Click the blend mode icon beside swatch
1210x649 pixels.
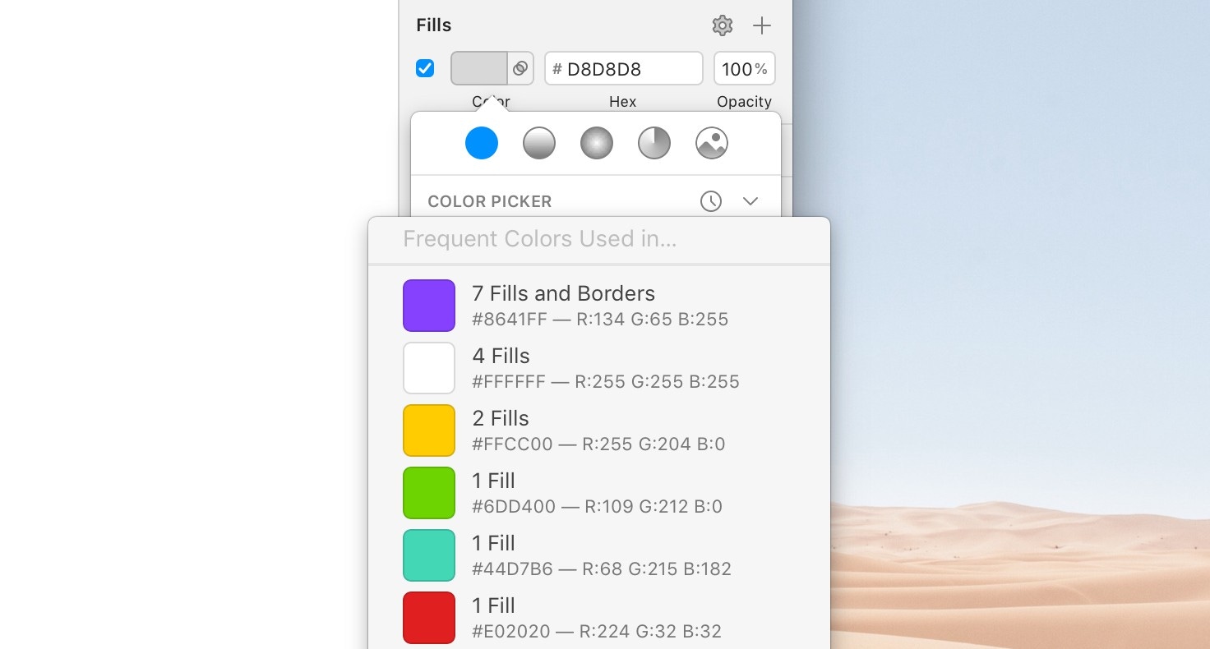point(520,69)
